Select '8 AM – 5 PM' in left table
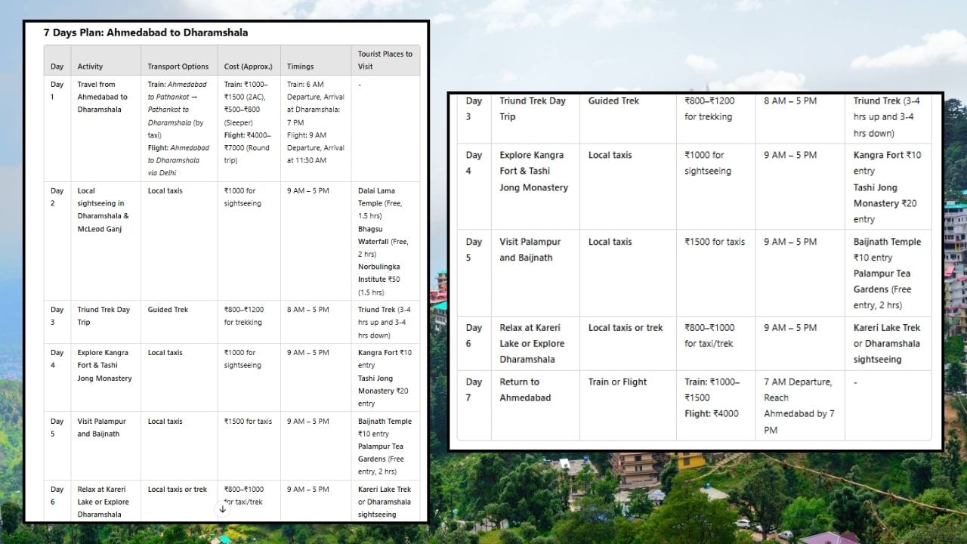The image size is (967, 544). pyautogui.click(x=307, y=309)
